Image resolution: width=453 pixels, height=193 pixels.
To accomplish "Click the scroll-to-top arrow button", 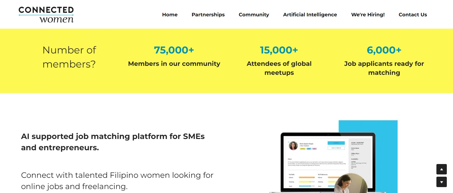I will (x=441, y=169).
